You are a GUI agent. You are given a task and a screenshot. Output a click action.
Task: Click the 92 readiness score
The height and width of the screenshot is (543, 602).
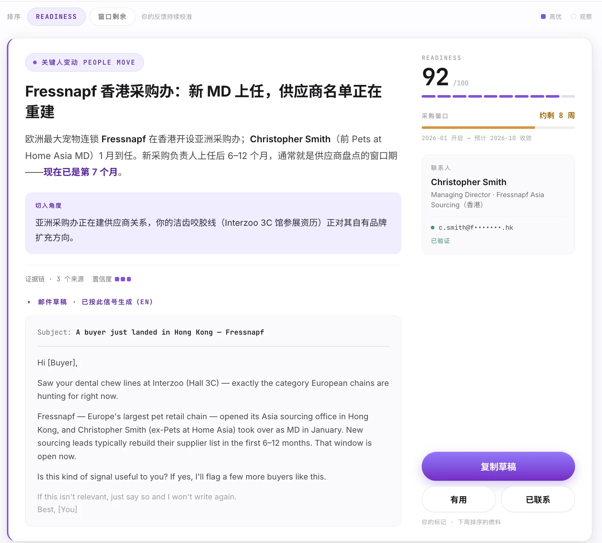tap(436, 77)
